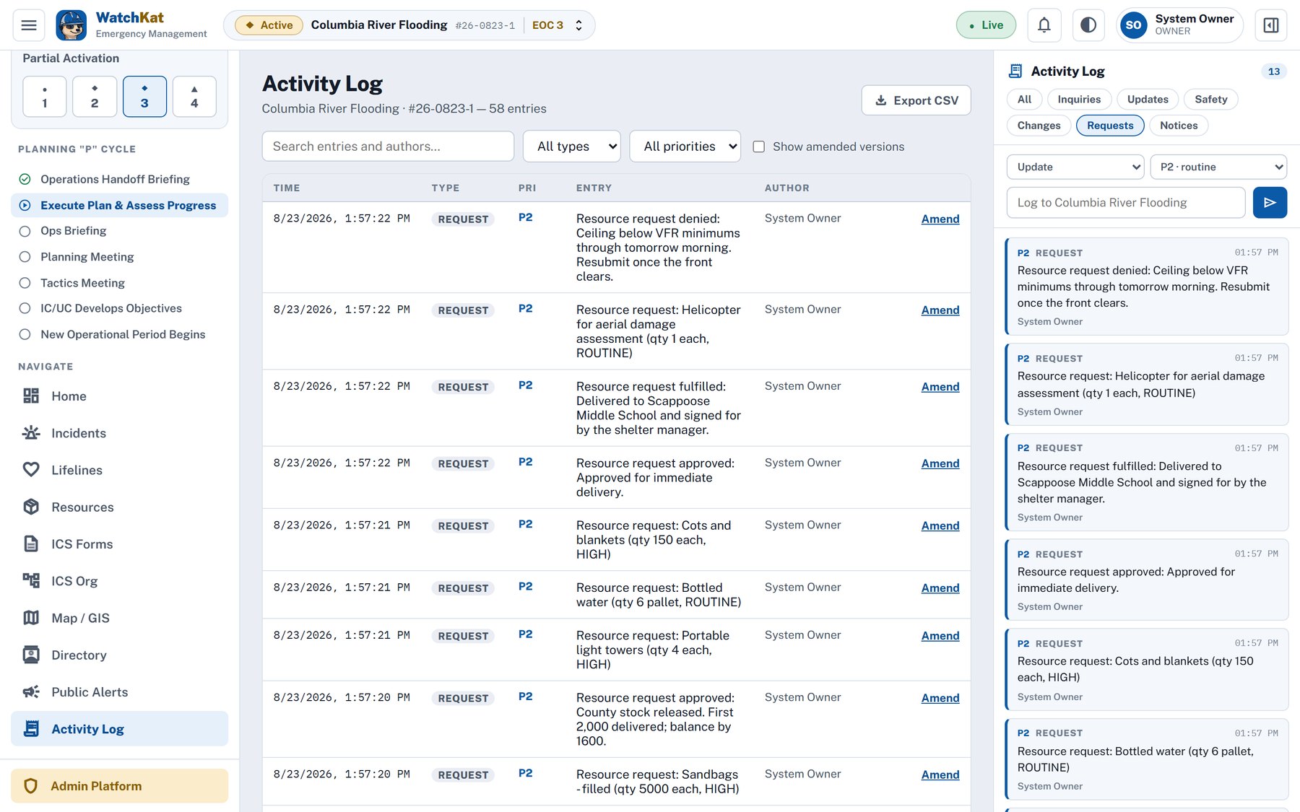Image resolution: width=1300 pixels, height=812 pixels.
Task: Collapse the right side panel icon
Action: pyautogui.click(x=1271, y=25)
